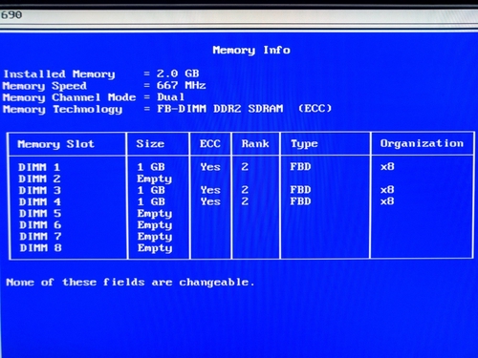Click the Size column header
This screenshot has height=358, width=478.
[150, 144]
